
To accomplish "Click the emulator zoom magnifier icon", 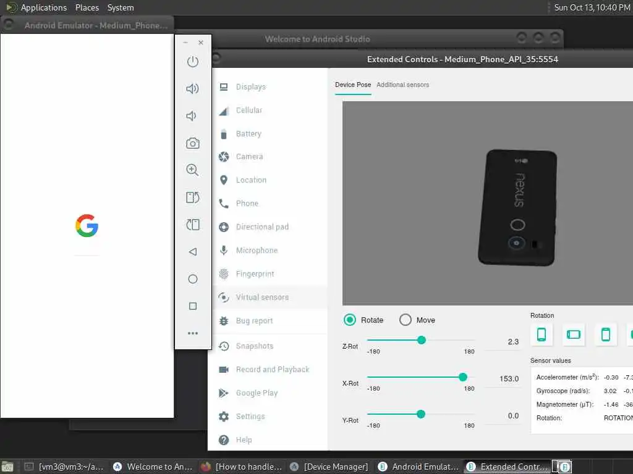I will [193, 170].
